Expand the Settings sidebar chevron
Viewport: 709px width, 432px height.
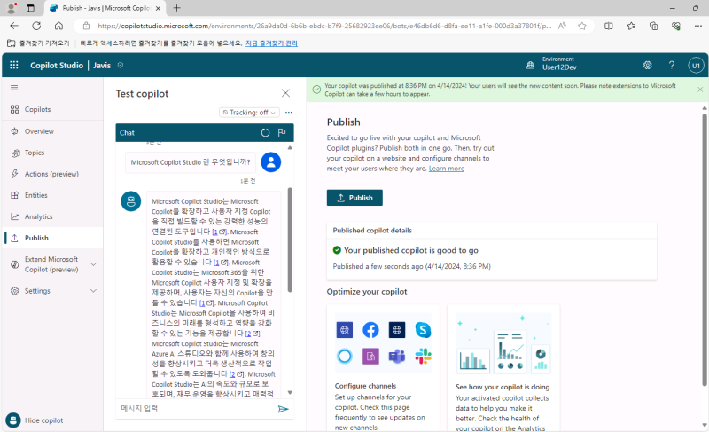[94, 291]
